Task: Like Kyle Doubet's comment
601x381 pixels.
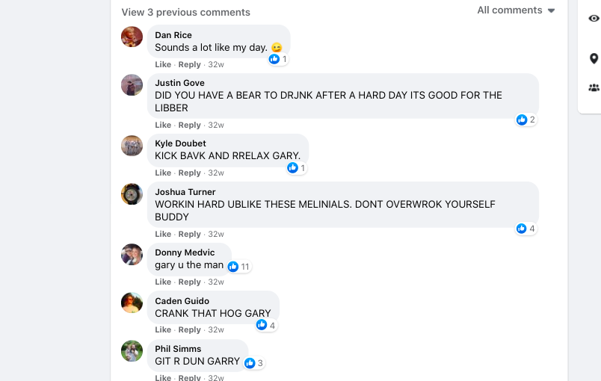Action: pos(163,173)
